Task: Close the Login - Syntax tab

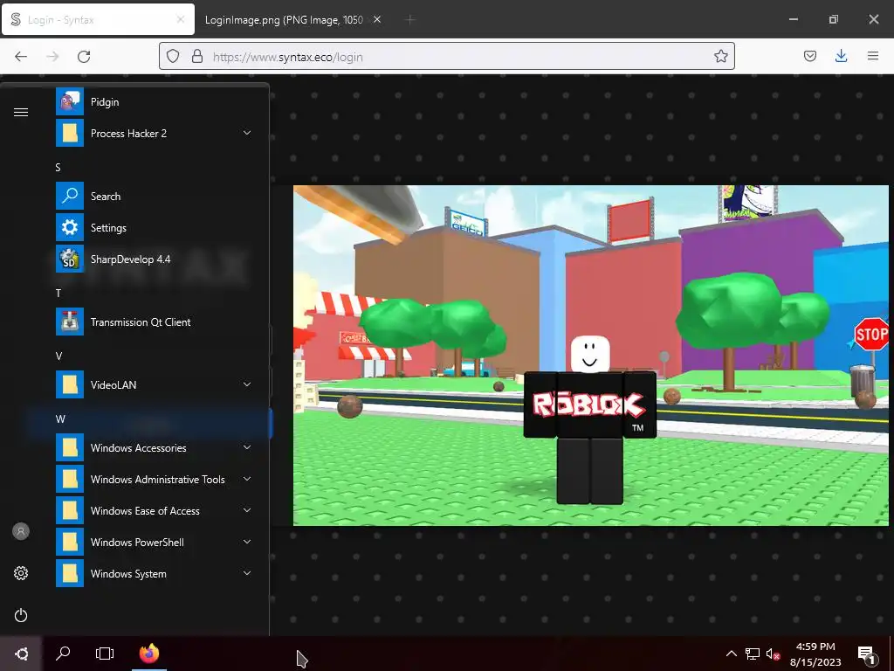Action: click(x=181, y=19)
